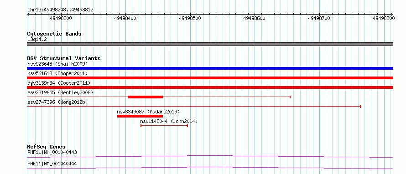Click the thick red esv2319655 segment
Screen dimensions: 406x174
click(x=146, y=97)
